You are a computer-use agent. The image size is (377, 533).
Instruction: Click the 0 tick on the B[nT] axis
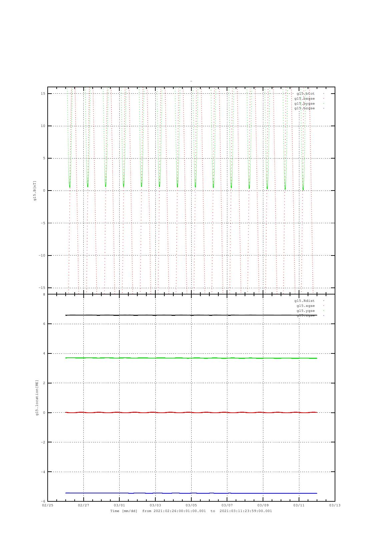pyautogui.click(x=44, y=191)
